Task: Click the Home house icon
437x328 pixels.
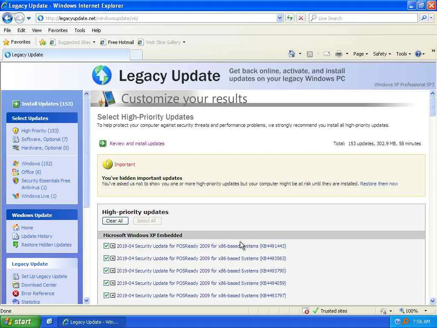Action: 291,53
